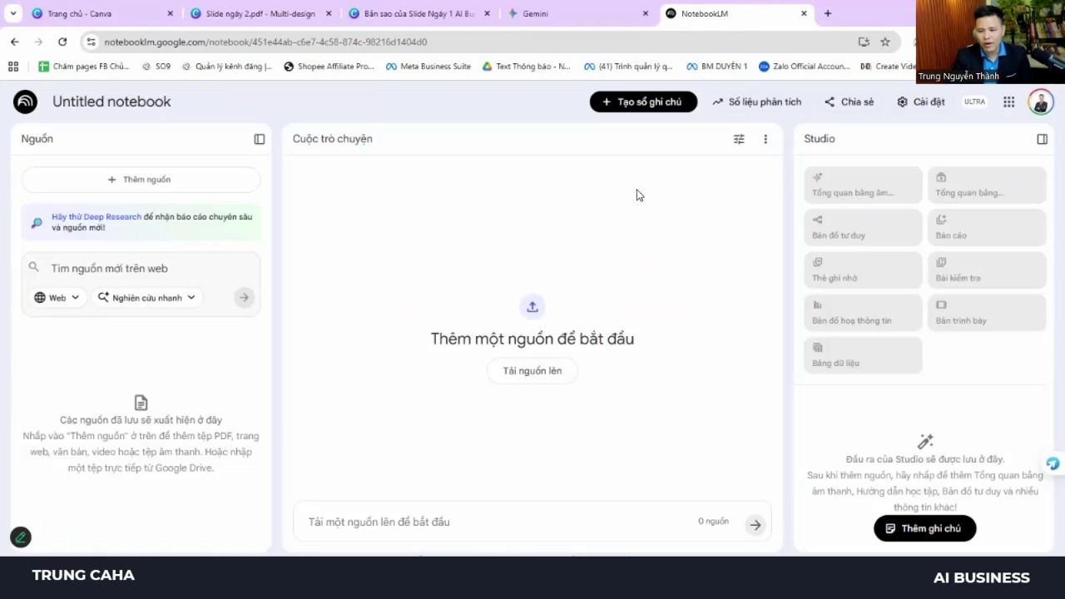Click the Tải nguồn lên upload button
Screen dimensions: 1065x599
532,370
